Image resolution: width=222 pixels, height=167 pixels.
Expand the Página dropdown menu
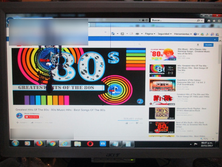point(150,34)
